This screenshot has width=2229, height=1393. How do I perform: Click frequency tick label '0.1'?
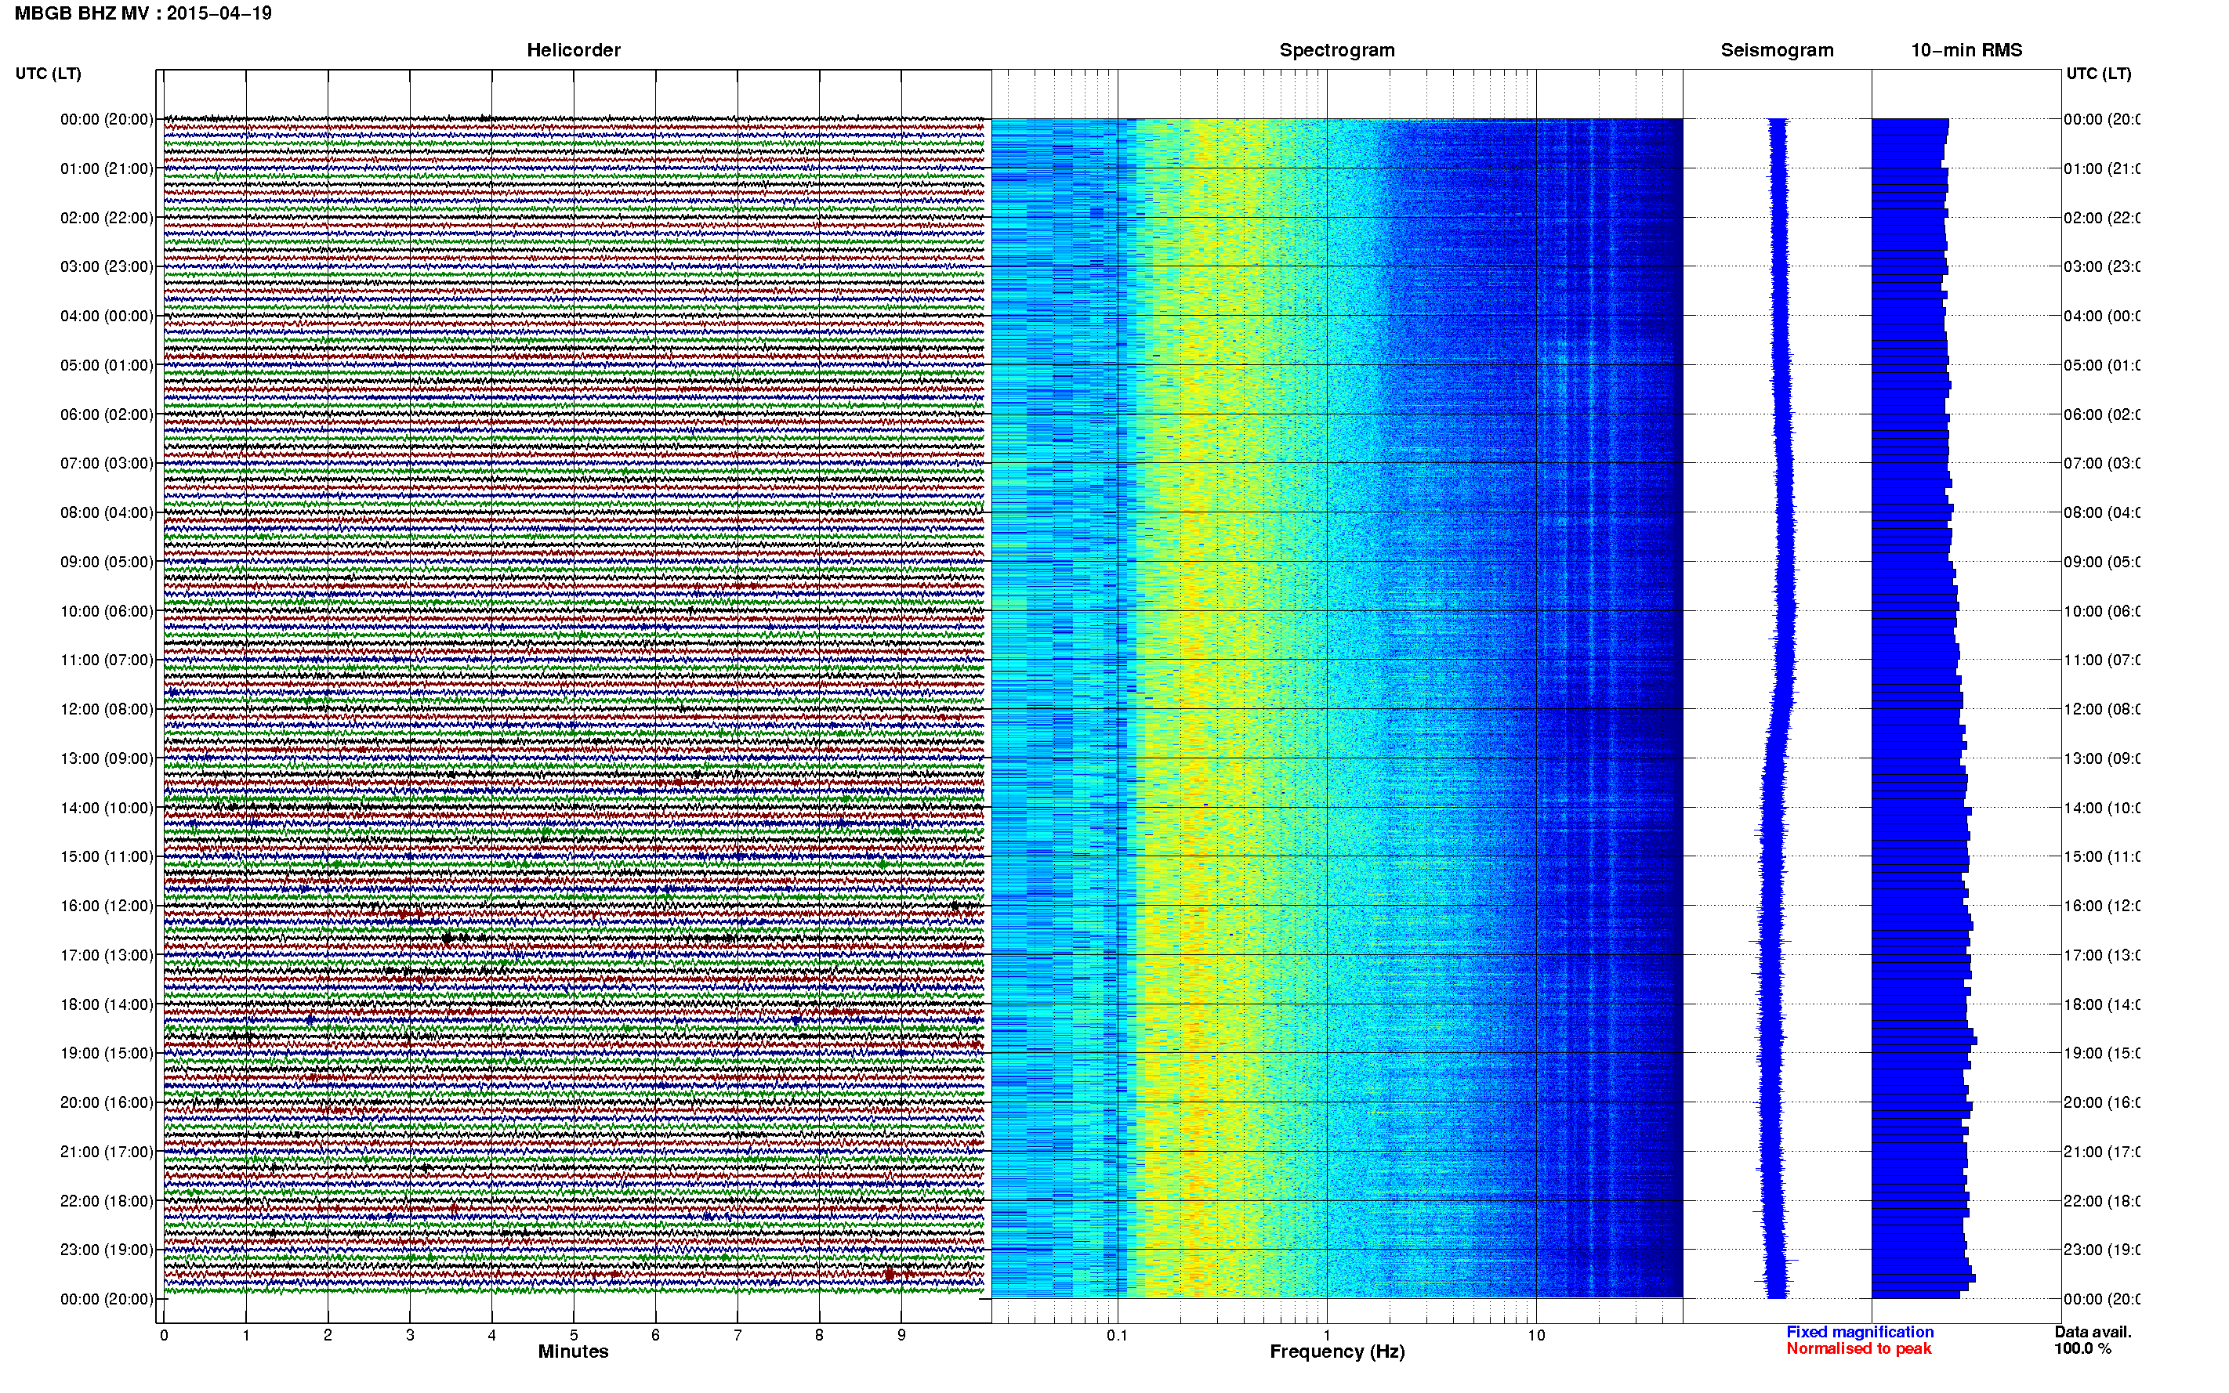pos(1117,1335)
